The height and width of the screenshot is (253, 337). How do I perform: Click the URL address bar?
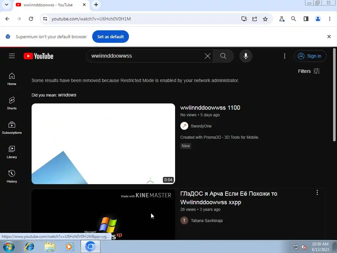coord(142,19)
